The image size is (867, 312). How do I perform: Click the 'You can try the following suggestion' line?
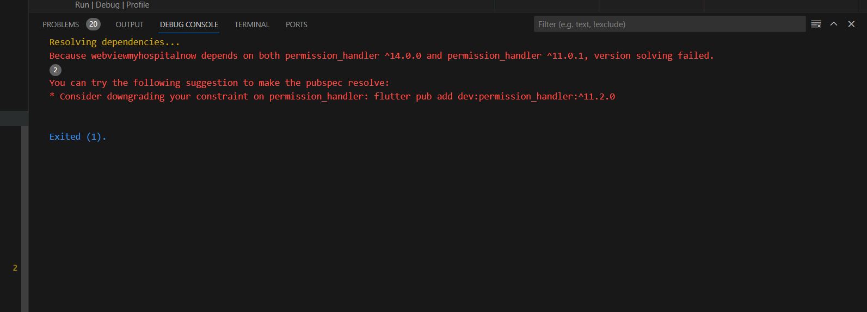(x=219, y=83)
